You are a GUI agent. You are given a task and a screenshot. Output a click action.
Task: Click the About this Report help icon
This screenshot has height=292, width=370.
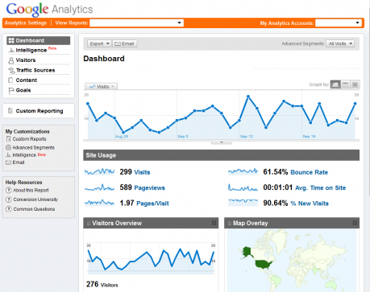click(9, 190)
